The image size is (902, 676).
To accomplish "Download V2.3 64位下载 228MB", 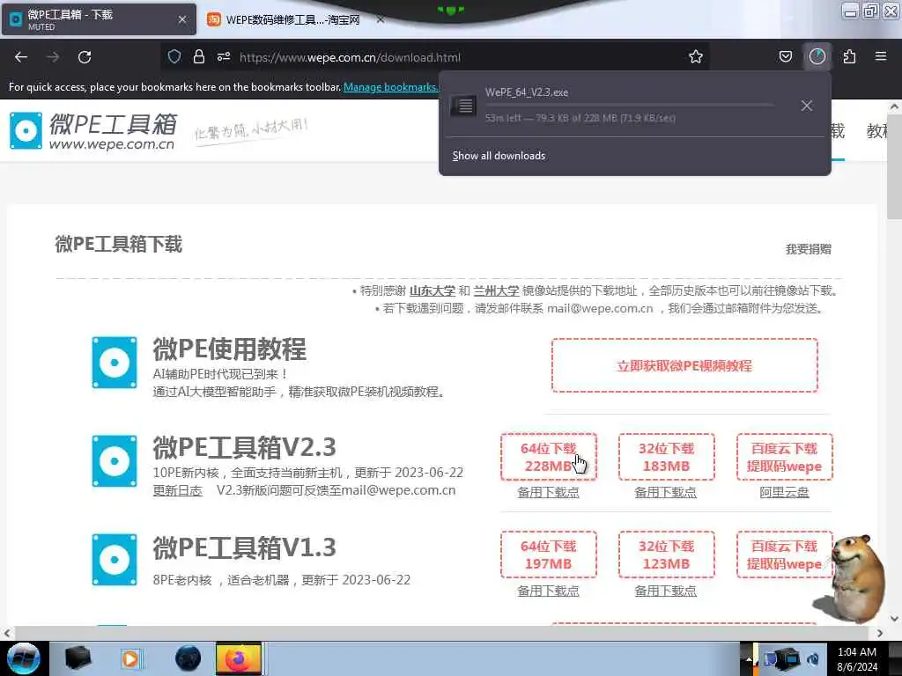I will coord(548,457).
